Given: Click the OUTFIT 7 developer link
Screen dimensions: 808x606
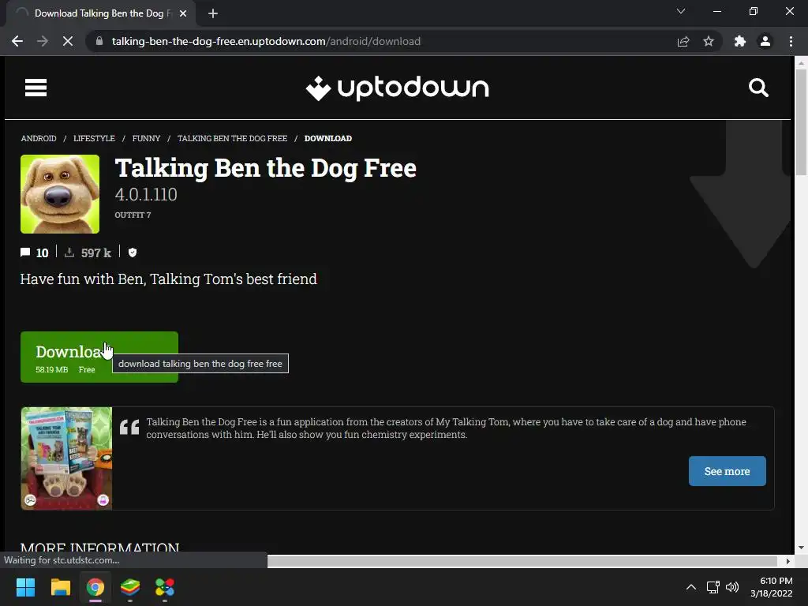Looking at the screenshot, I should click(133, 215).
